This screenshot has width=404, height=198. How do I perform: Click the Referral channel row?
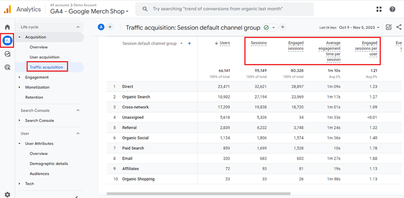click(255, 128)
